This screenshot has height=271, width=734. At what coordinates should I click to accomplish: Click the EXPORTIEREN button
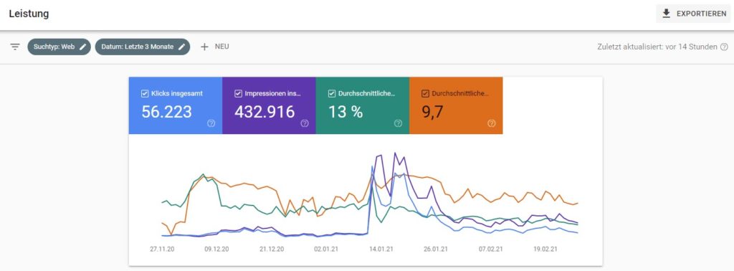[x=693, y=14]
